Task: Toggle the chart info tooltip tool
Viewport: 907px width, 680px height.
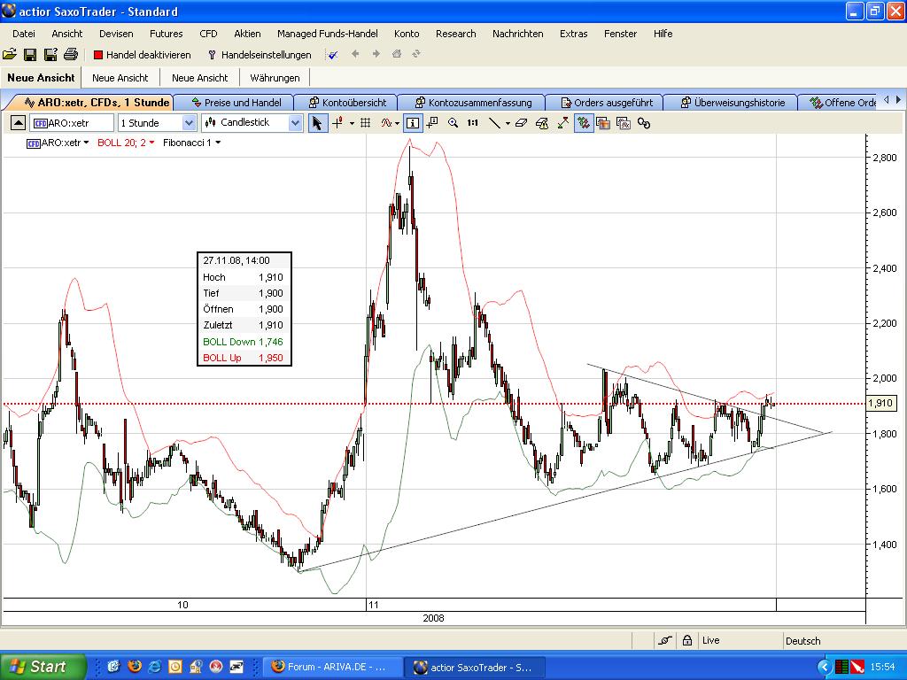Action: pos(412,123)
